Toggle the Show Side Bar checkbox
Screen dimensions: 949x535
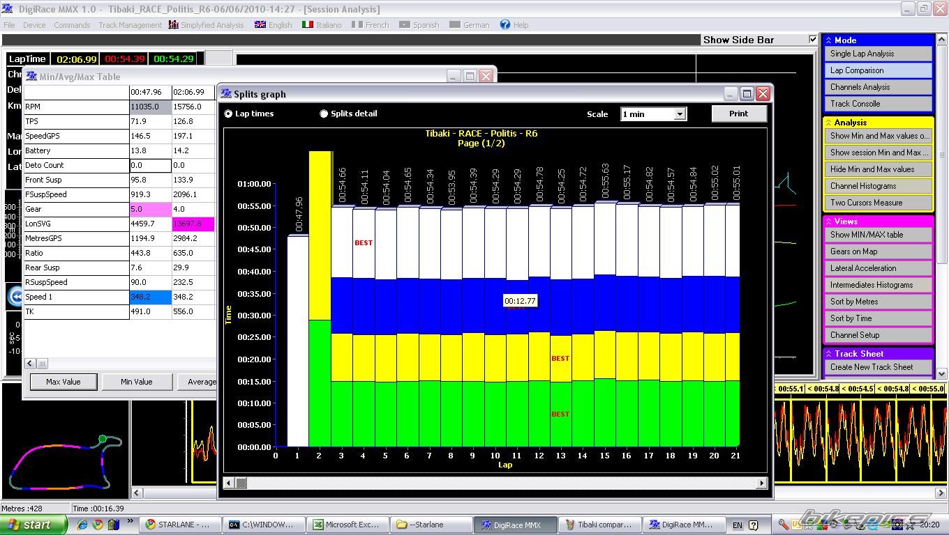coord(812,40)
